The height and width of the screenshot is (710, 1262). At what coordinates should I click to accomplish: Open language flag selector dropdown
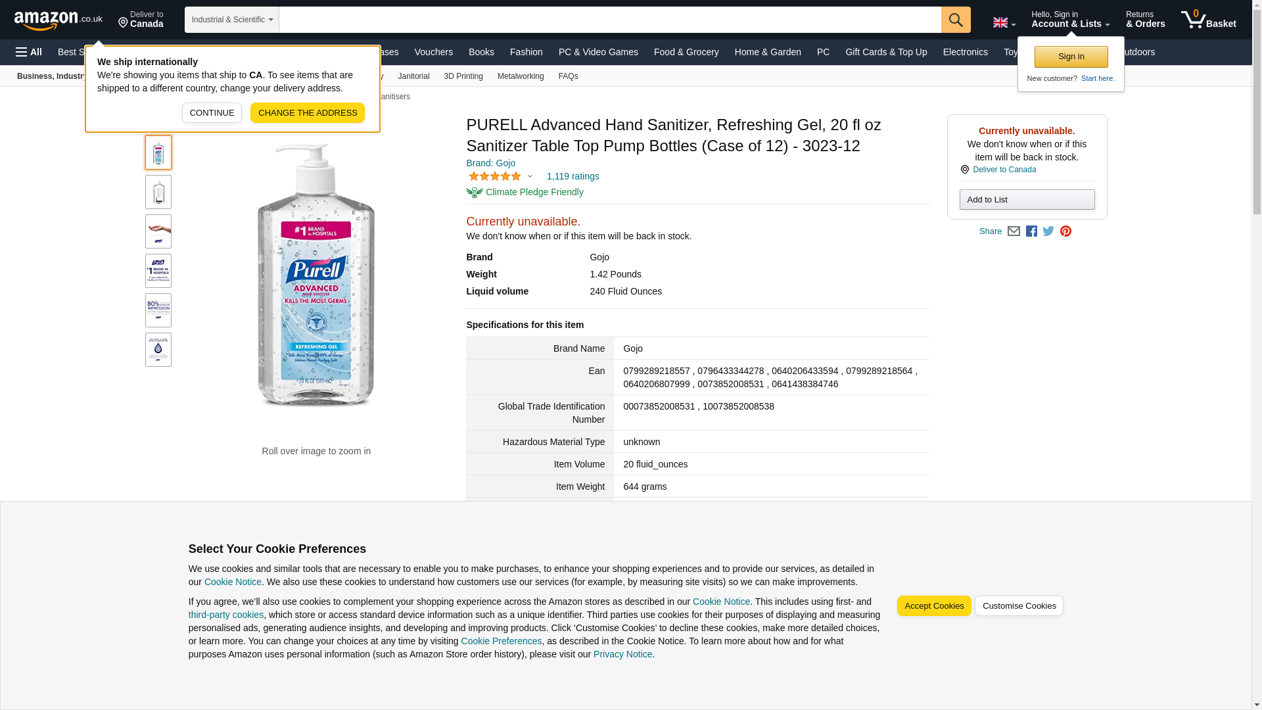click(1004, 23)
